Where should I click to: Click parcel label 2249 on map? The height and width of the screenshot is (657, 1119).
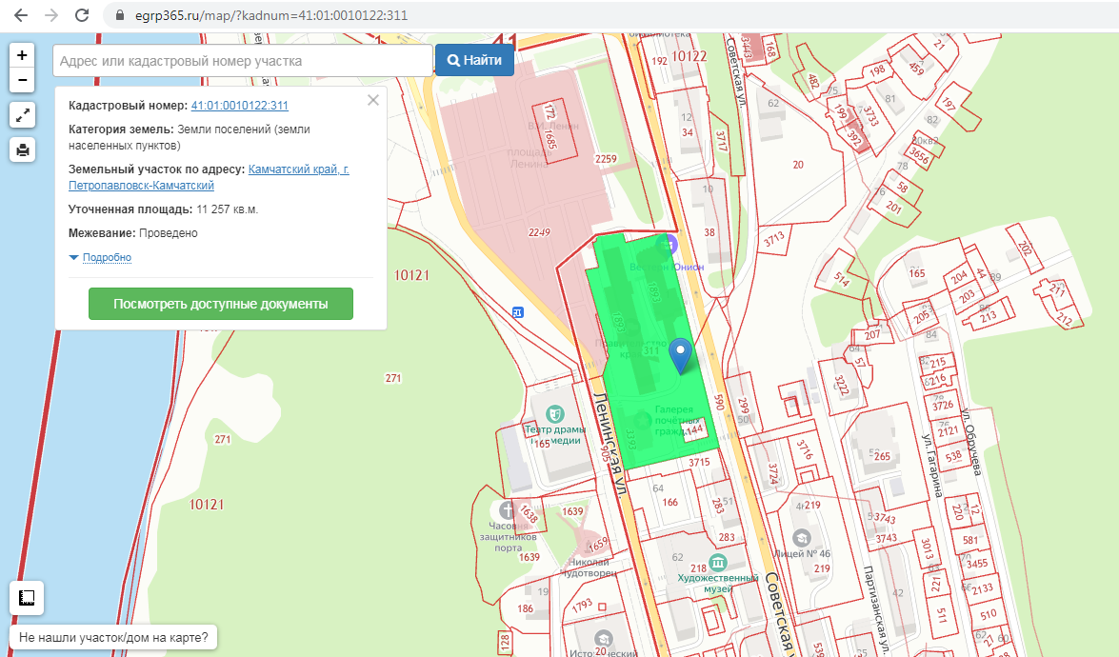539,231
